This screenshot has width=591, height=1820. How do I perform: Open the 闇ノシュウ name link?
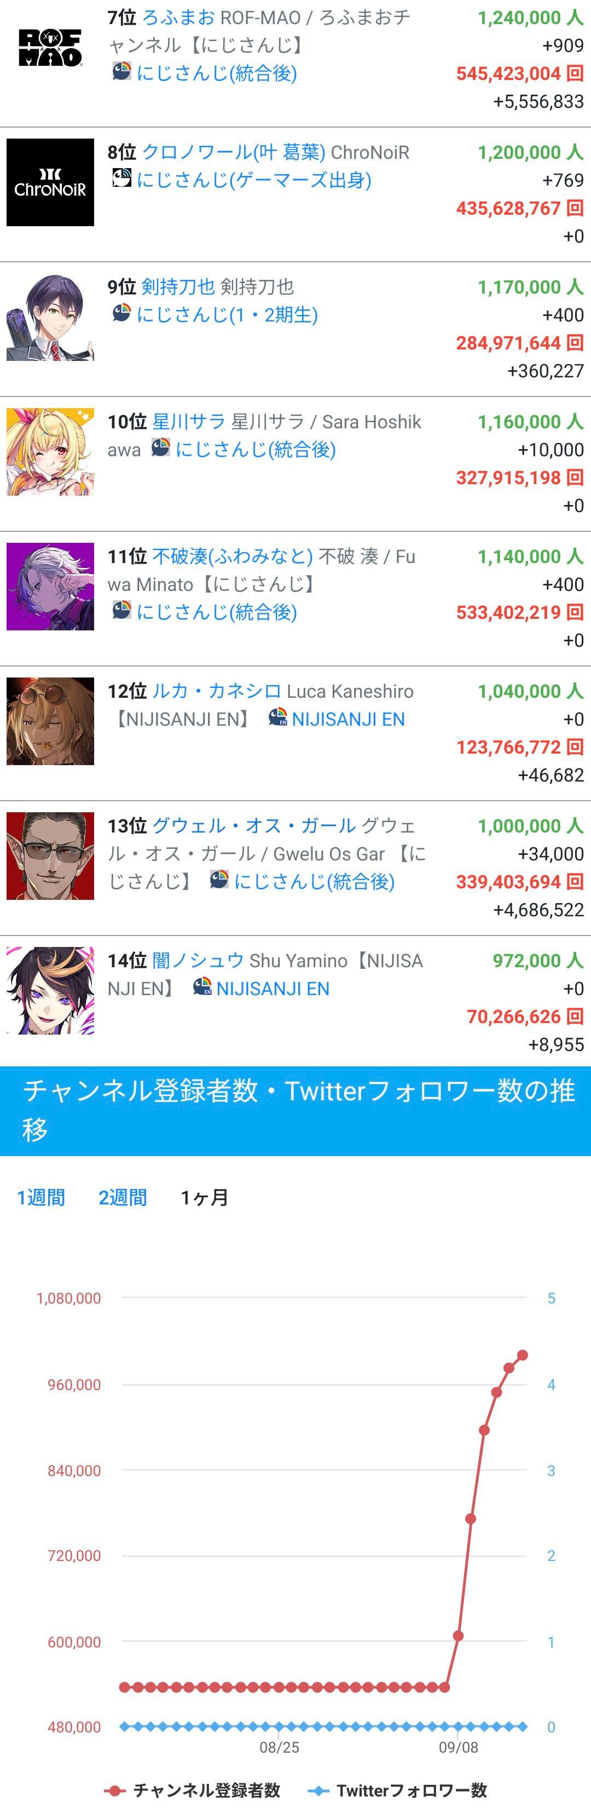(198, 960)
